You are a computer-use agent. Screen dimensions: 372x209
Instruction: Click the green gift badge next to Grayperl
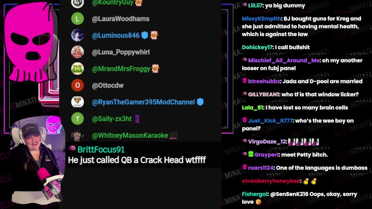click(x=251, y=154)
